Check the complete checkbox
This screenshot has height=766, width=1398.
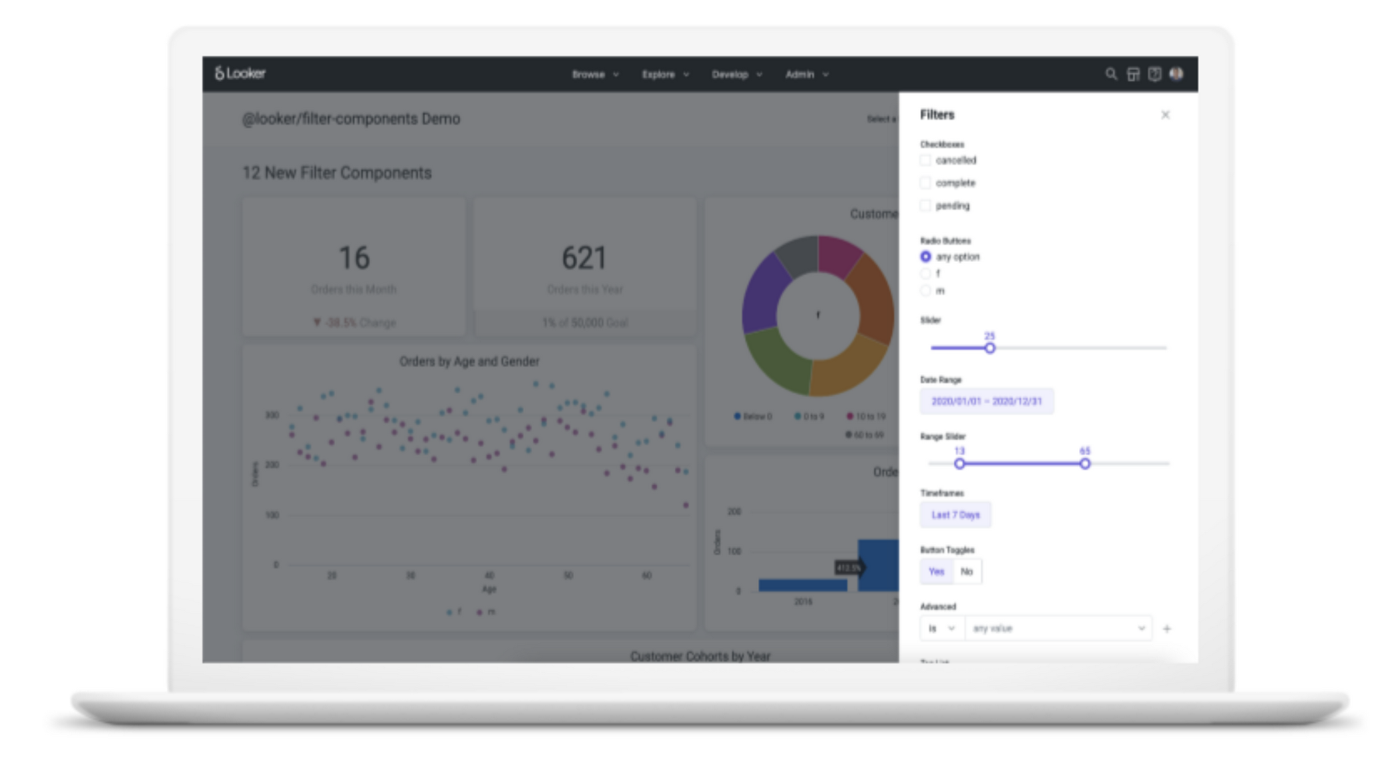pos(925,183)
